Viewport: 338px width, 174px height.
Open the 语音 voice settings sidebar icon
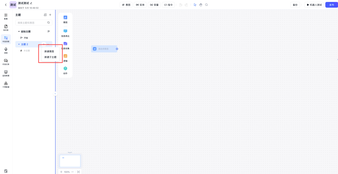[6, 50]
